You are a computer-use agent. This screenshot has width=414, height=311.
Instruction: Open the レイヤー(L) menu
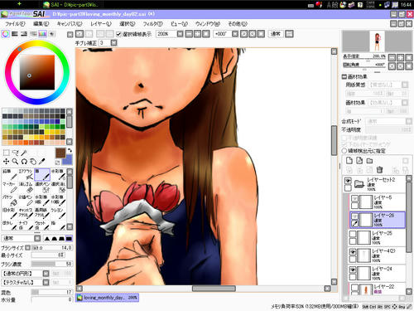point(101,24)
